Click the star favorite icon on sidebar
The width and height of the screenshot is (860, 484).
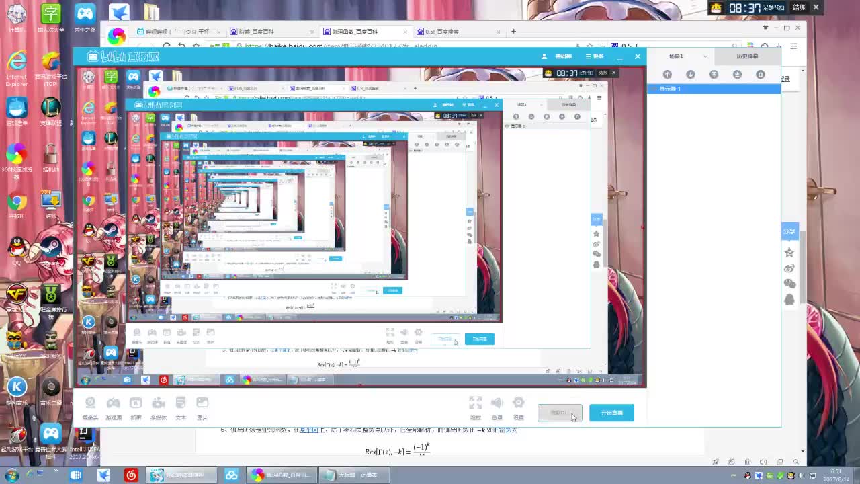tap(789, 253)
